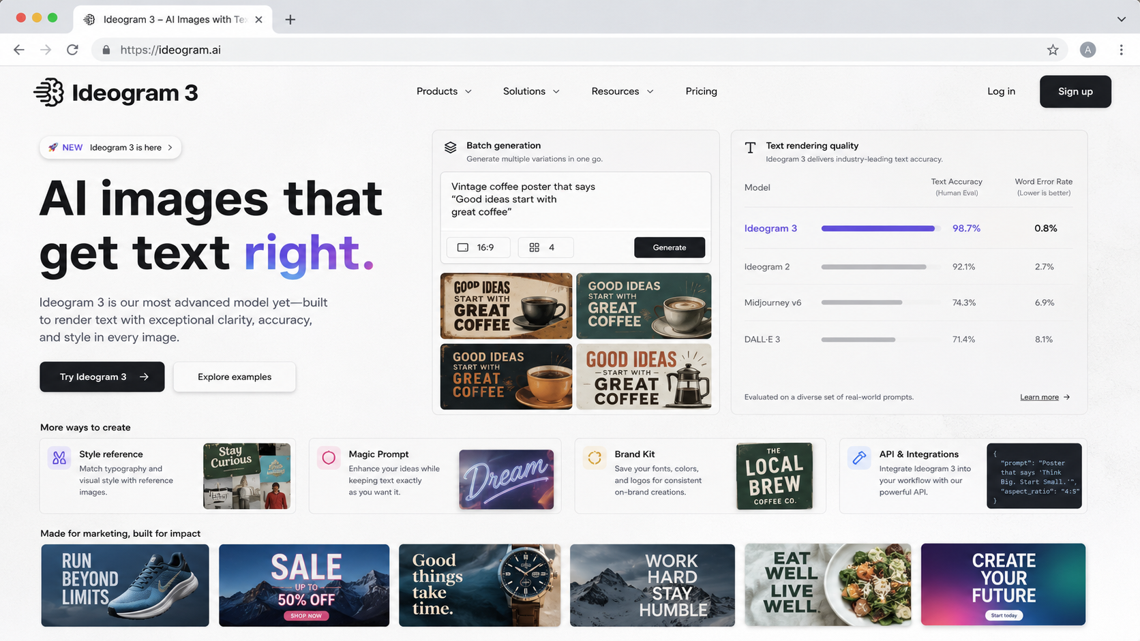
Task: Open the image count selector showing 4
Action: point(545,247)
